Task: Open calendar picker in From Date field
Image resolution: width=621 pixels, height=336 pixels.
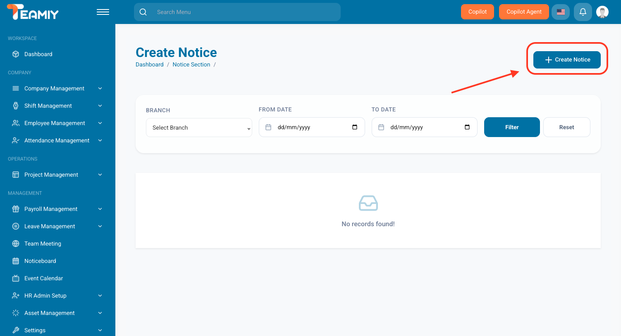Action: click(354, 127)
